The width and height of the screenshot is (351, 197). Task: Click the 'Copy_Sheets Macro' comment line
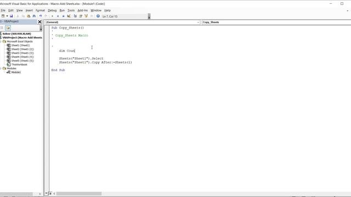click(71, 35)
